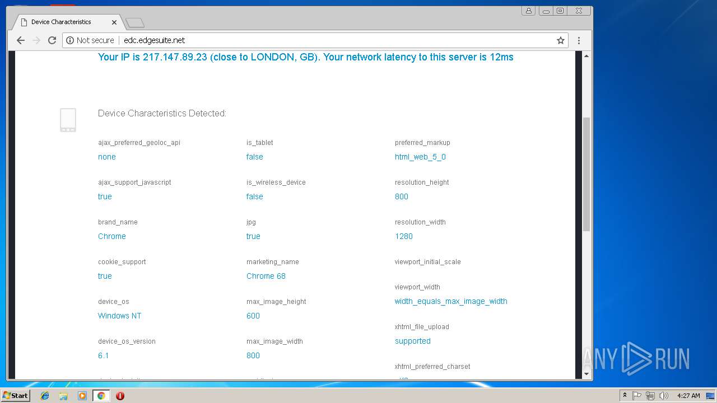
Task: Click marketing_name value 'Chrome 68'
Action: (x=266, y=276)
